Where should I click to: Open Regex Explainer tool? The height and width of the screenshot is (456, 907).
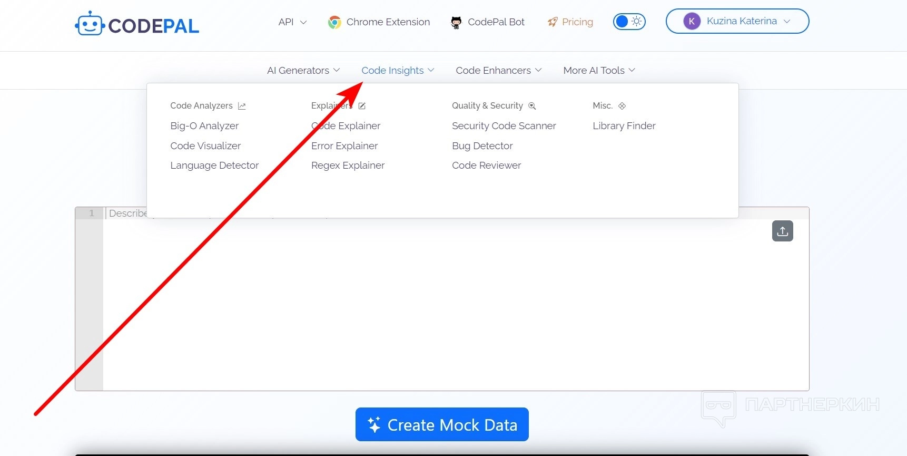click(x=348, y=166)
